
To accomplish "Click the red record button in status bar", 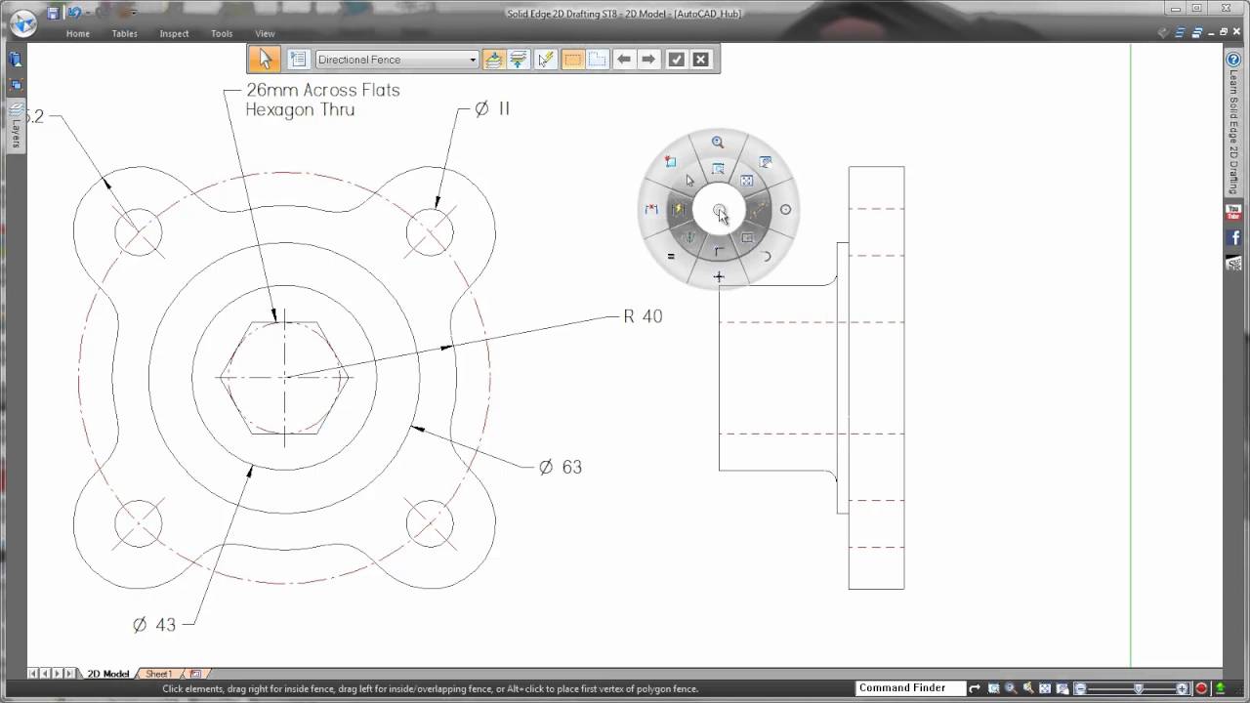I will pyautogui.click(x=1201, y=688).
